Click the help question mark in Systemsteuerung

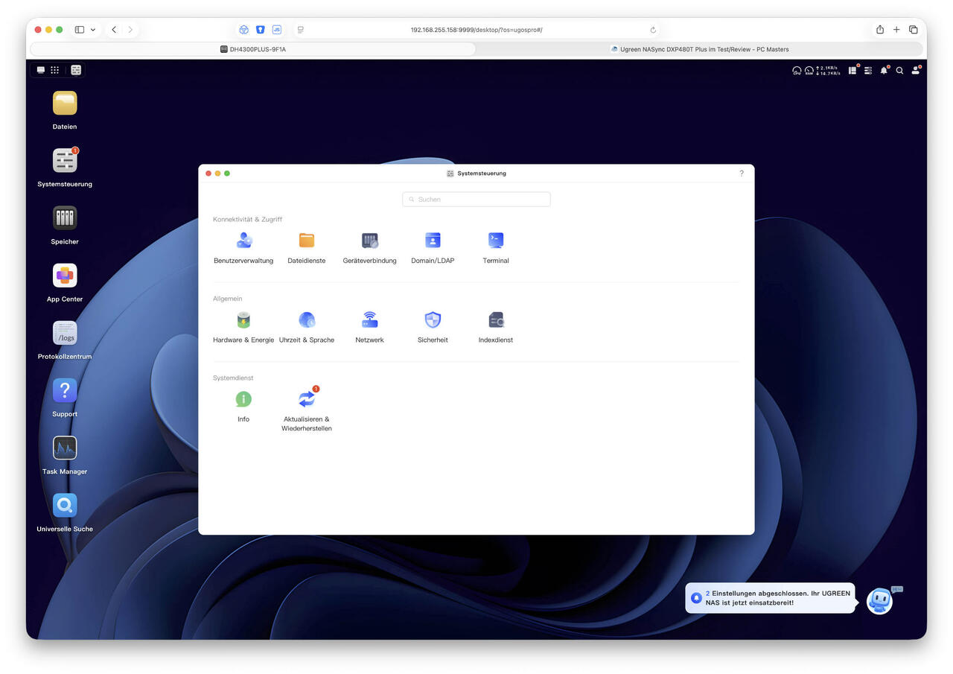tap(741, 174)
